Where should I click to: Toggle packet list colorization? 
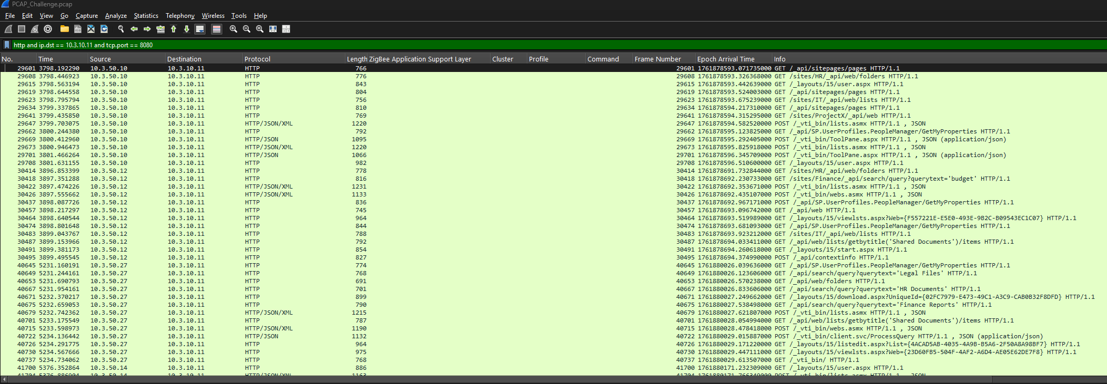[216, 29]
